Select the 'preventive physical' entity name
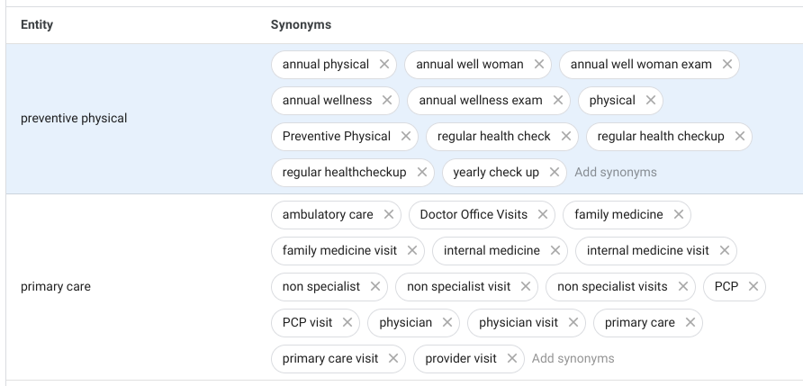Image resolution: width=803 pixels, height=386 pixels. tap(74, 119)
